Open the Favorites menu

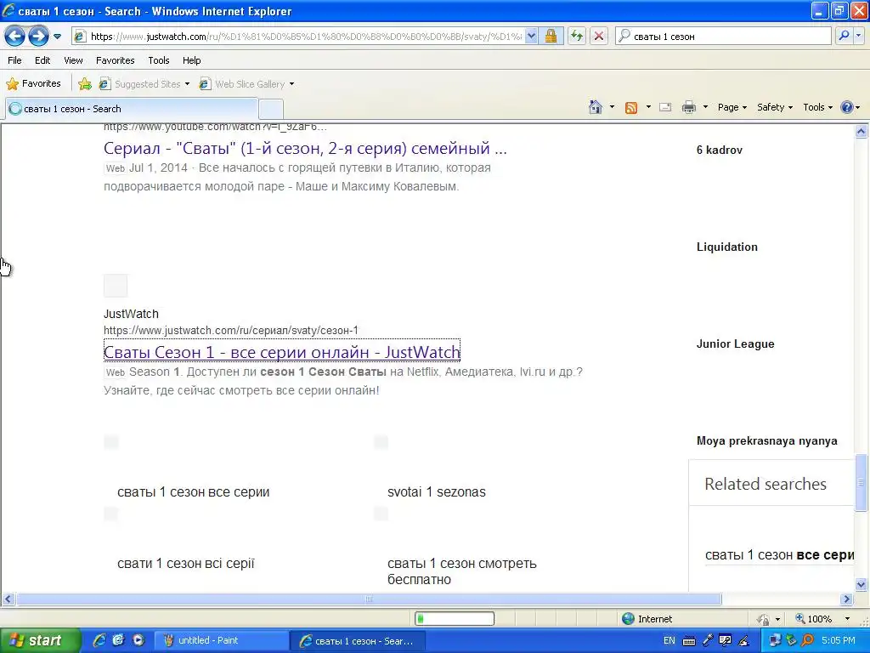pos(115,60)
